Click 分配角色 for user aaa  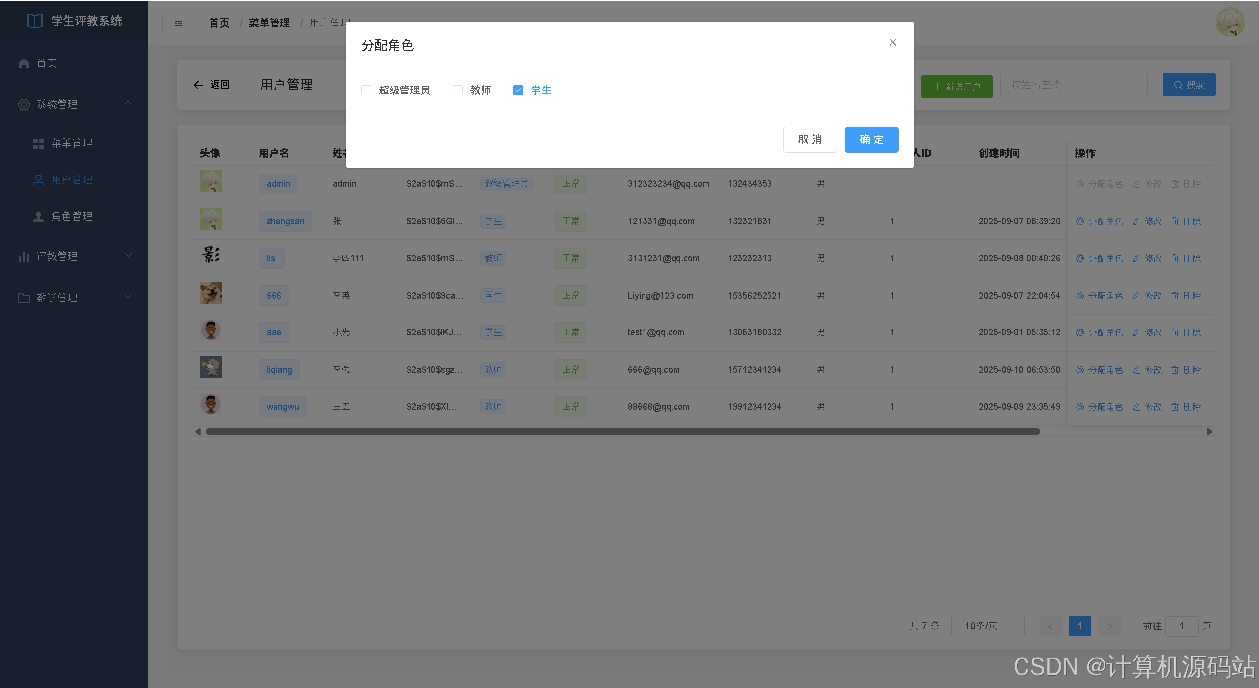click(1099, 332)
